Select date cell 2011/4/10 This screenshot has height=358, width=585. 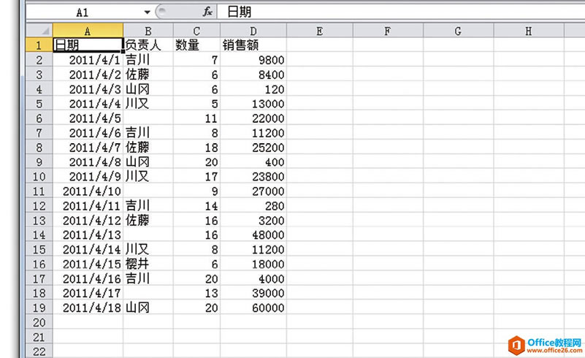[88, 191]
